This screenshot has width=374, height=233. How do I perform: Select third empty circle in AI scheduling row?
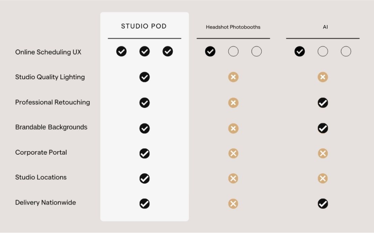pos(346,52)
